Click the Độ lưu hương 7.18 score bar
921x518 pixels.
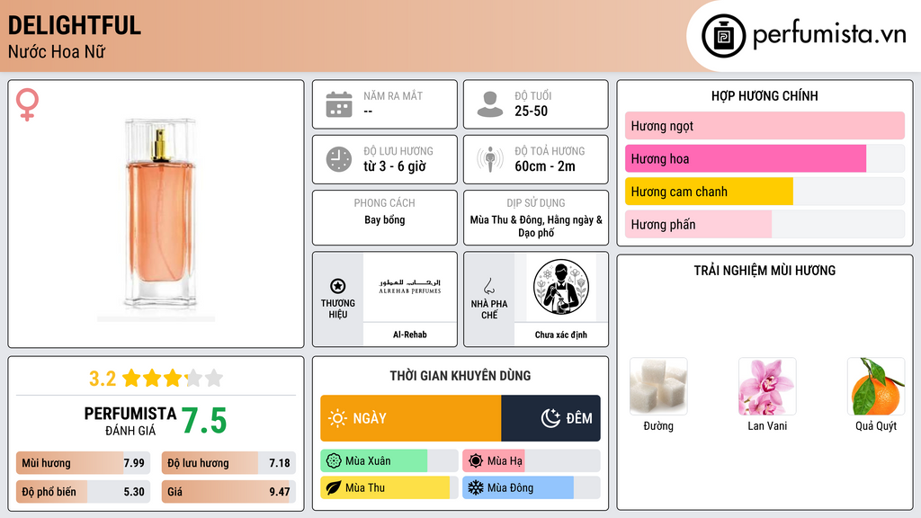point(228,463)
